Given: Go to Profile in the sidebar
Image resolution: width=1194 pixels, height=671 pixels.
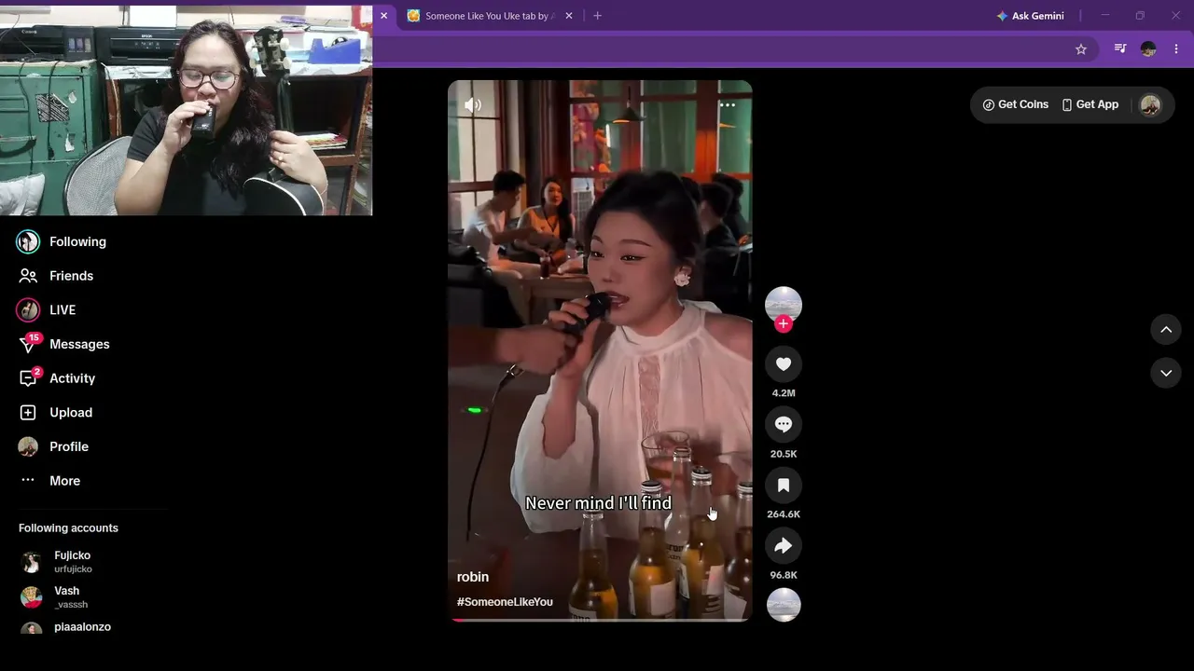Looking at the screenshot, I should pos(54,446).
